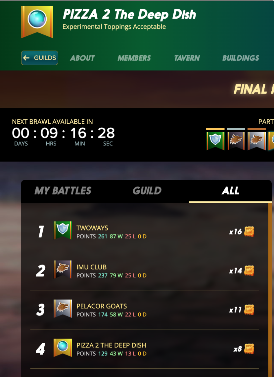Click the x14 crown reward icon for IMU CLUB
This screenshot has width=274, height=377.
(249, 271)
